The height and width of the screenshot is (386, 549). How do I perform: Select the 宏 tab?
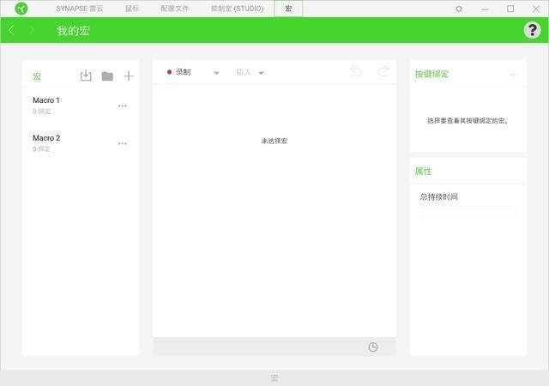pos(288,9)
